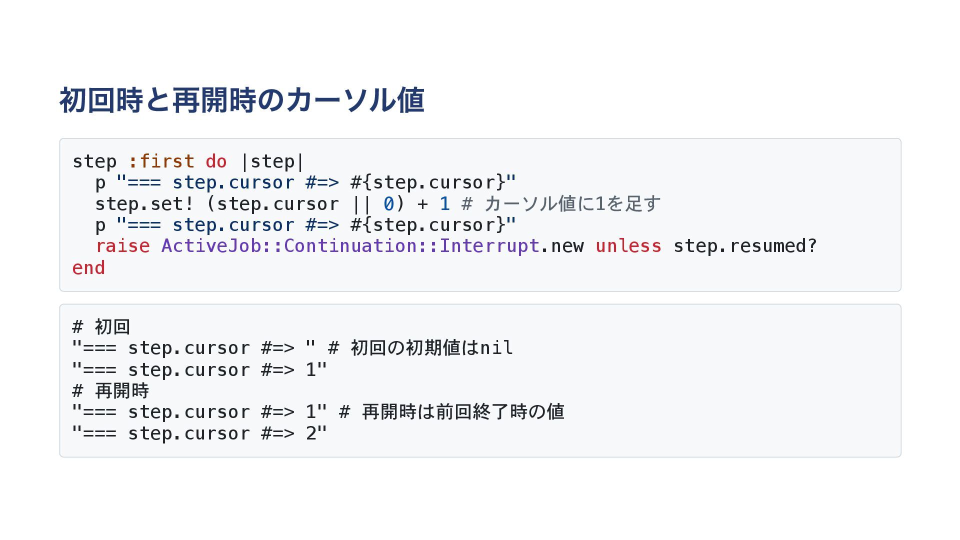Select the ActiveJob::Continuation::Interrupt class name
960x540 pixels.
click(x=350, y=246)
